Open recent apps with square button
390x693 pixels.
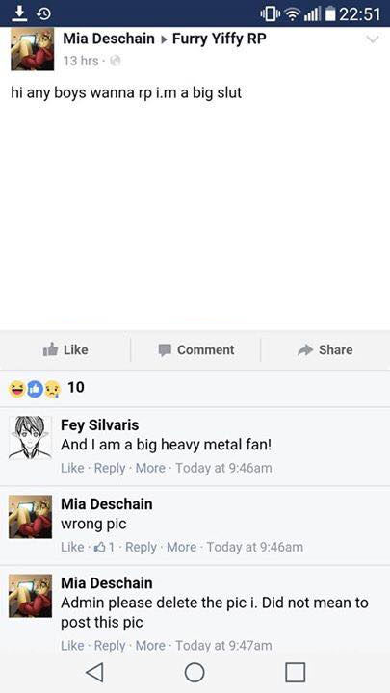(x=295, y=673)
